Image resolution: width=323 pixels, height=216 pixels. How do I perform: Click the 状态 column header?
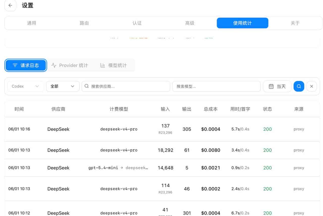pos(267,109)
